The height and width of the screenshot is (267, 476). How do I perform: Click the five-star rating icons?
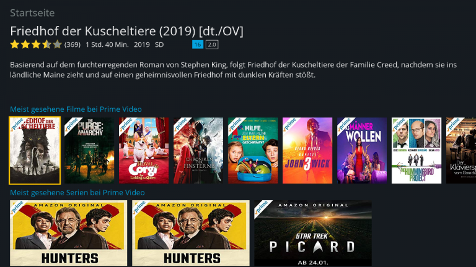coord(36,44)
